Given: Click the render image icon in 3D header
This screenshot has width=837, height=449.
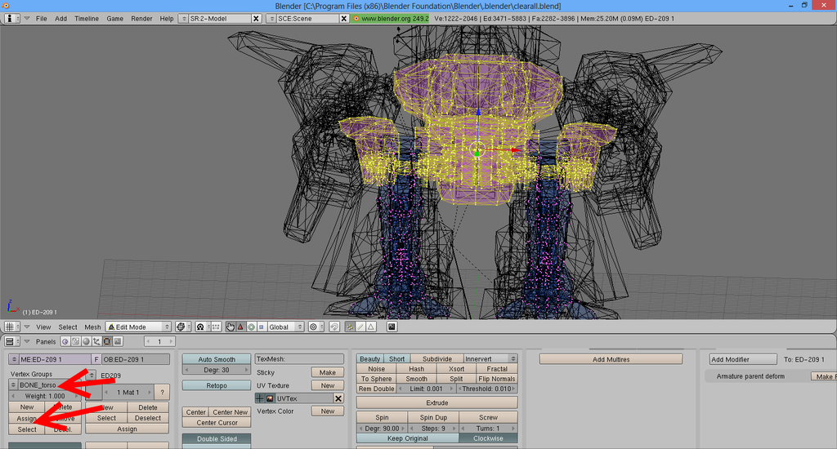Looking at the screenshot, I should 392,327.
